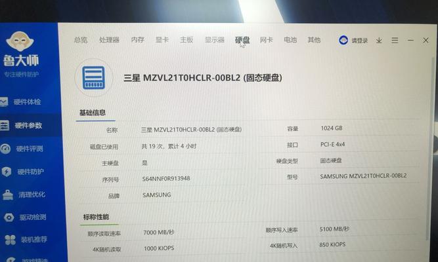438x262 pixels.
Task: Click 850 KIOPS random write value
Action: (x=332, y=244)
